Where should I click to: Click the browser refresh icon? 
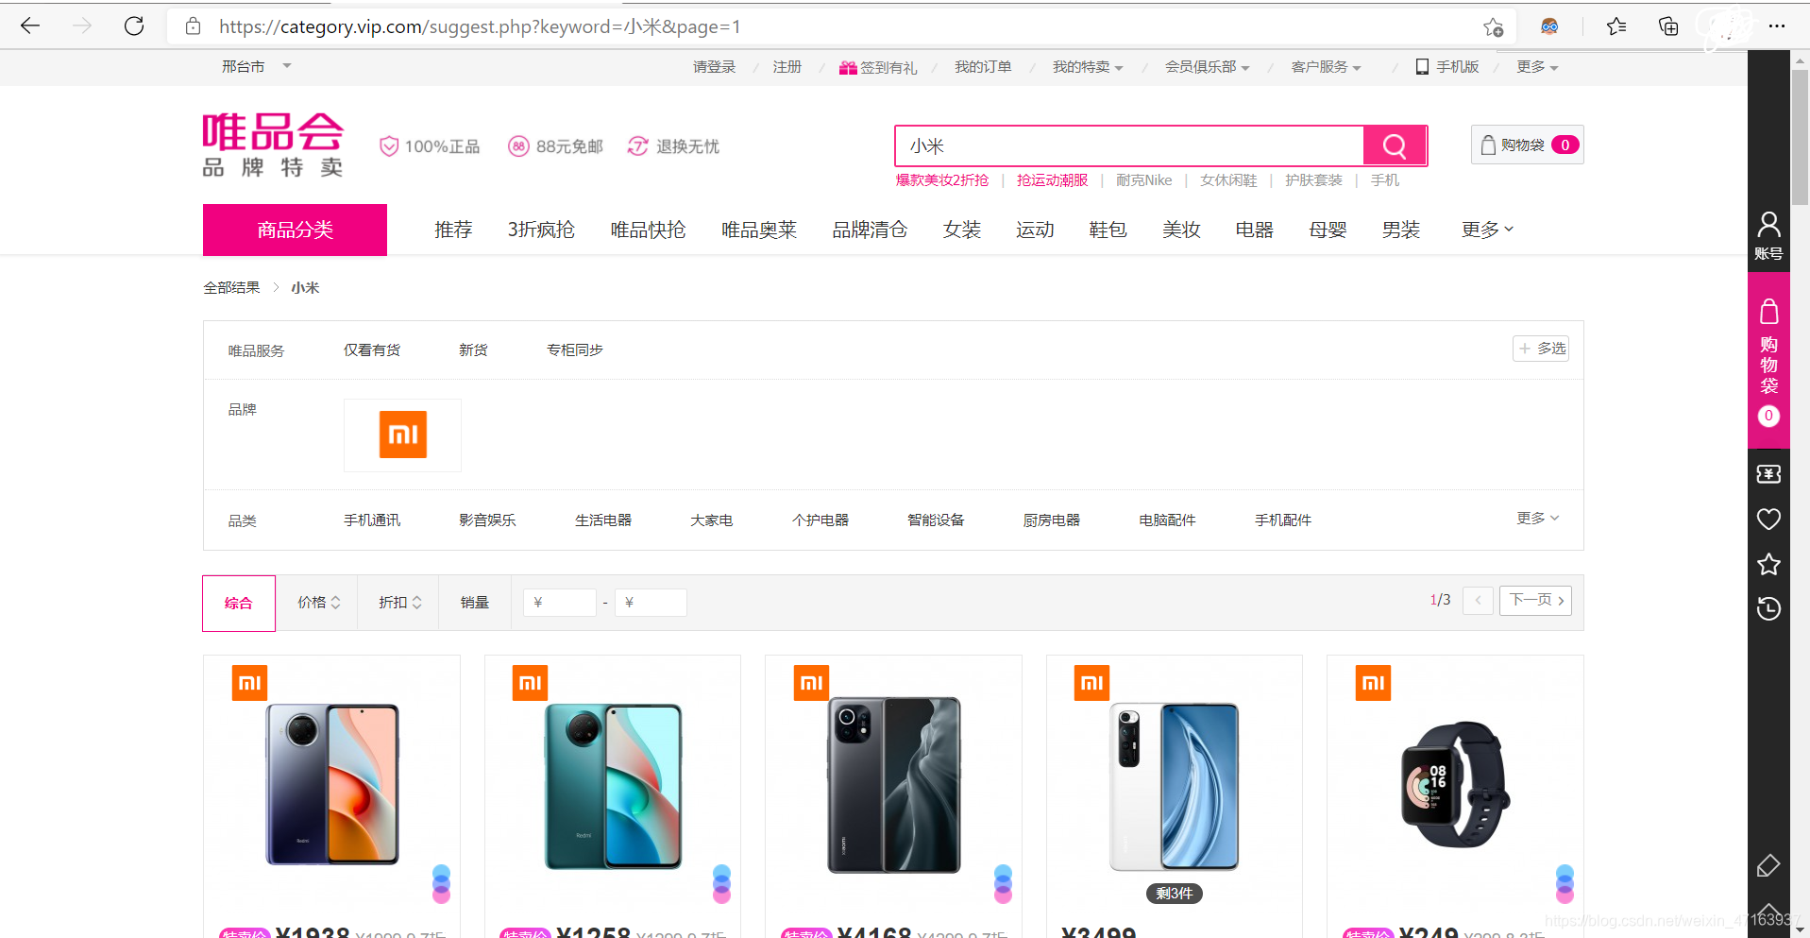pos(134,26)
